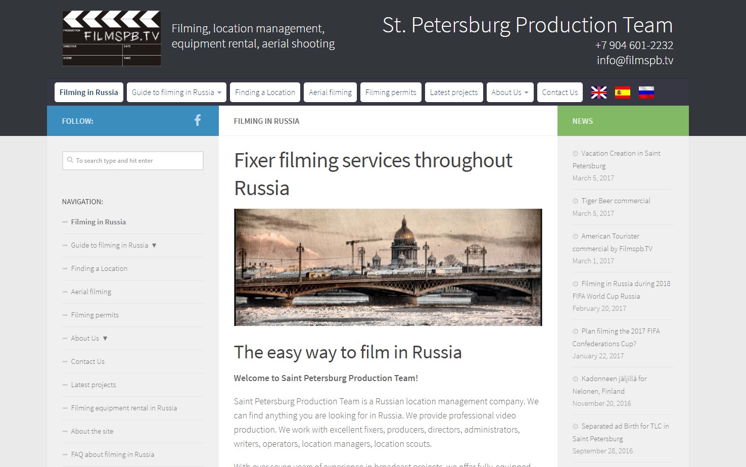Screen dimensions: 746x467
Task: Click the FILMSPB.TV clapperboard logo
Action: 112,38
